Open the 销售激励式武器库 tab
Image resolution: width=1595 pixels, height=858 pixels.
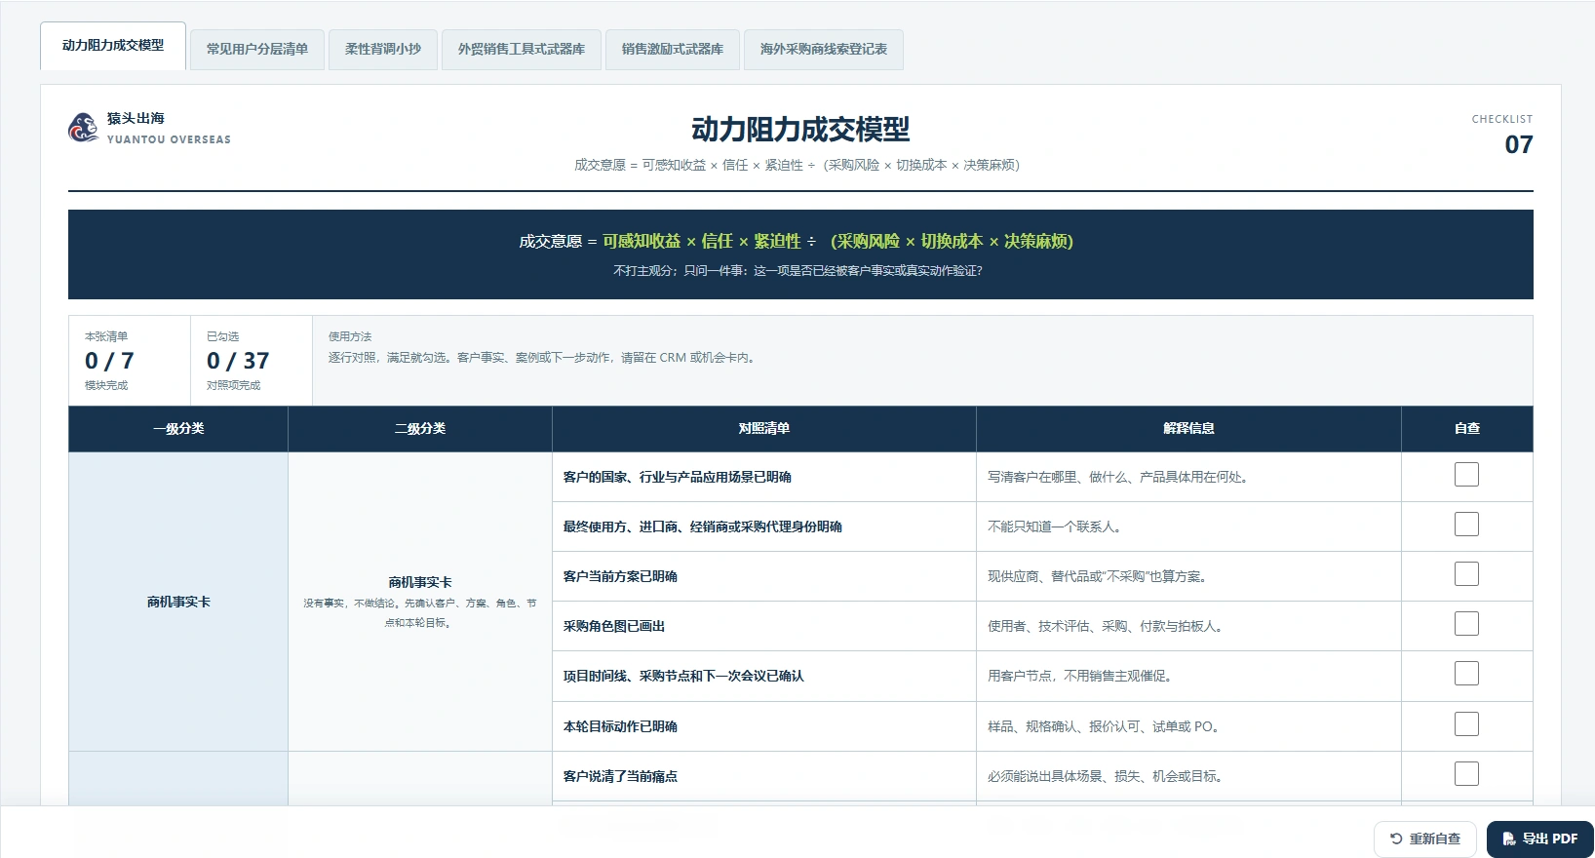pos(673,50)
